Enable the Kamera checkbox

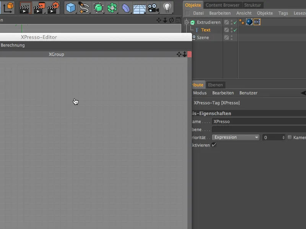pyautogui.click(x=290, y=137)
